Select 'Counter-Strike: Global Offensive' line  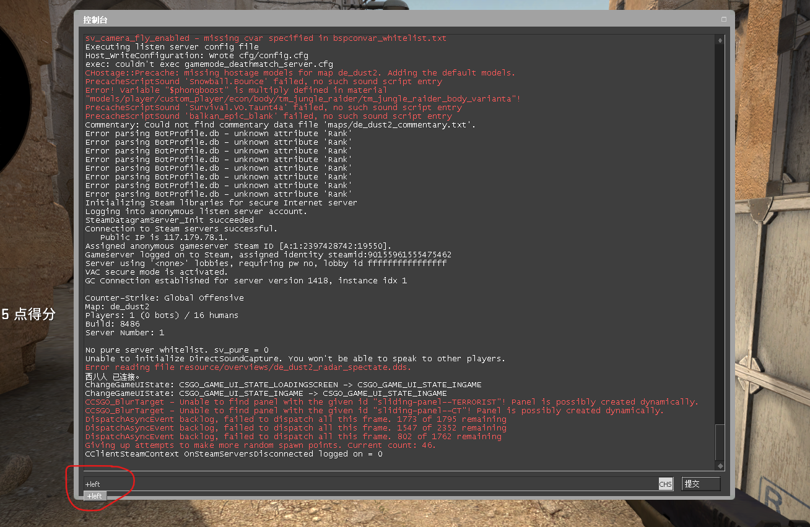(164, 298)
